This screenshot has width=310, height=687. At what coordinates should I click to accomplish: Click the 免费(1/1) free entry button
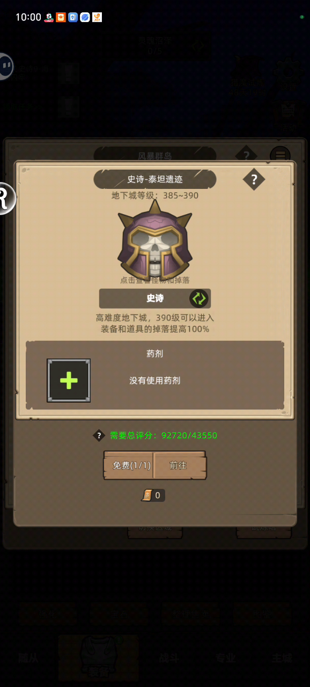[x=129, y=465]
